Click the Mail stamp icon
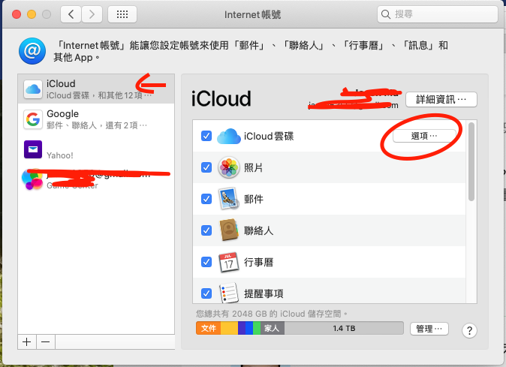 tap(229, 199)
